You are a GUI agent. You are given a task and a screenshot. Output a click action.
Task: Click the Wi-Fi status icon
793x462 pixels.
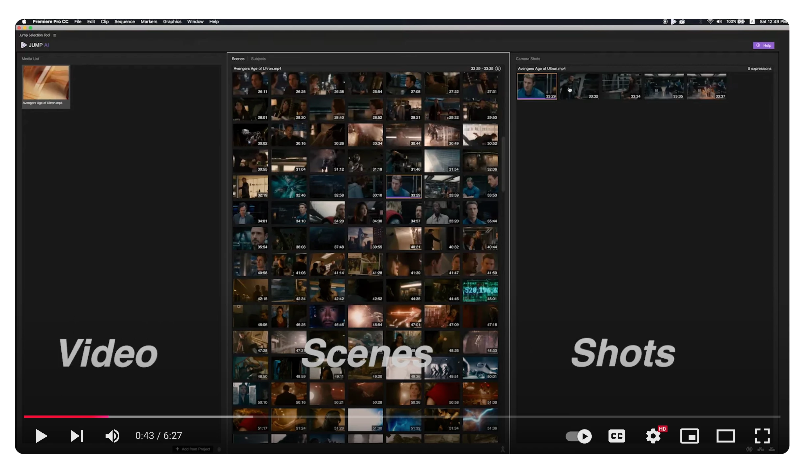pyautogui.click(x=710, y=22)
